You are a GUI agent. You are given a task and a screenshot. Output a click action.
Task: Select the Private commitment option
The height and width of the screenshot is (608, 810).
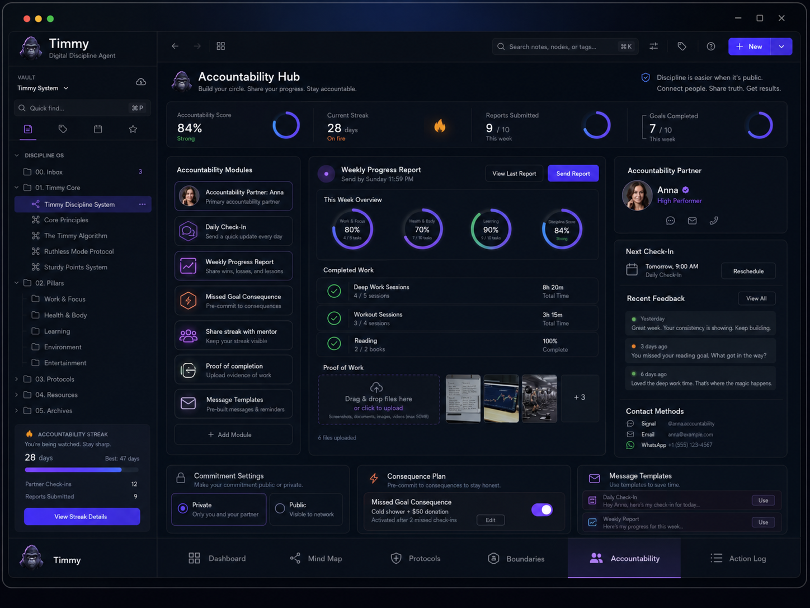click(219, 509)
